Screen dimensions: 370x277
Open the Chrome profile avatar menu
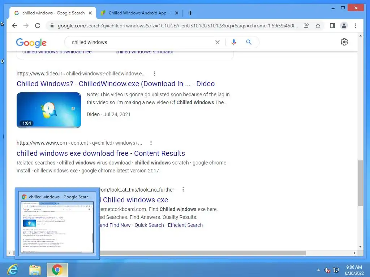click(x=344, y=26)
